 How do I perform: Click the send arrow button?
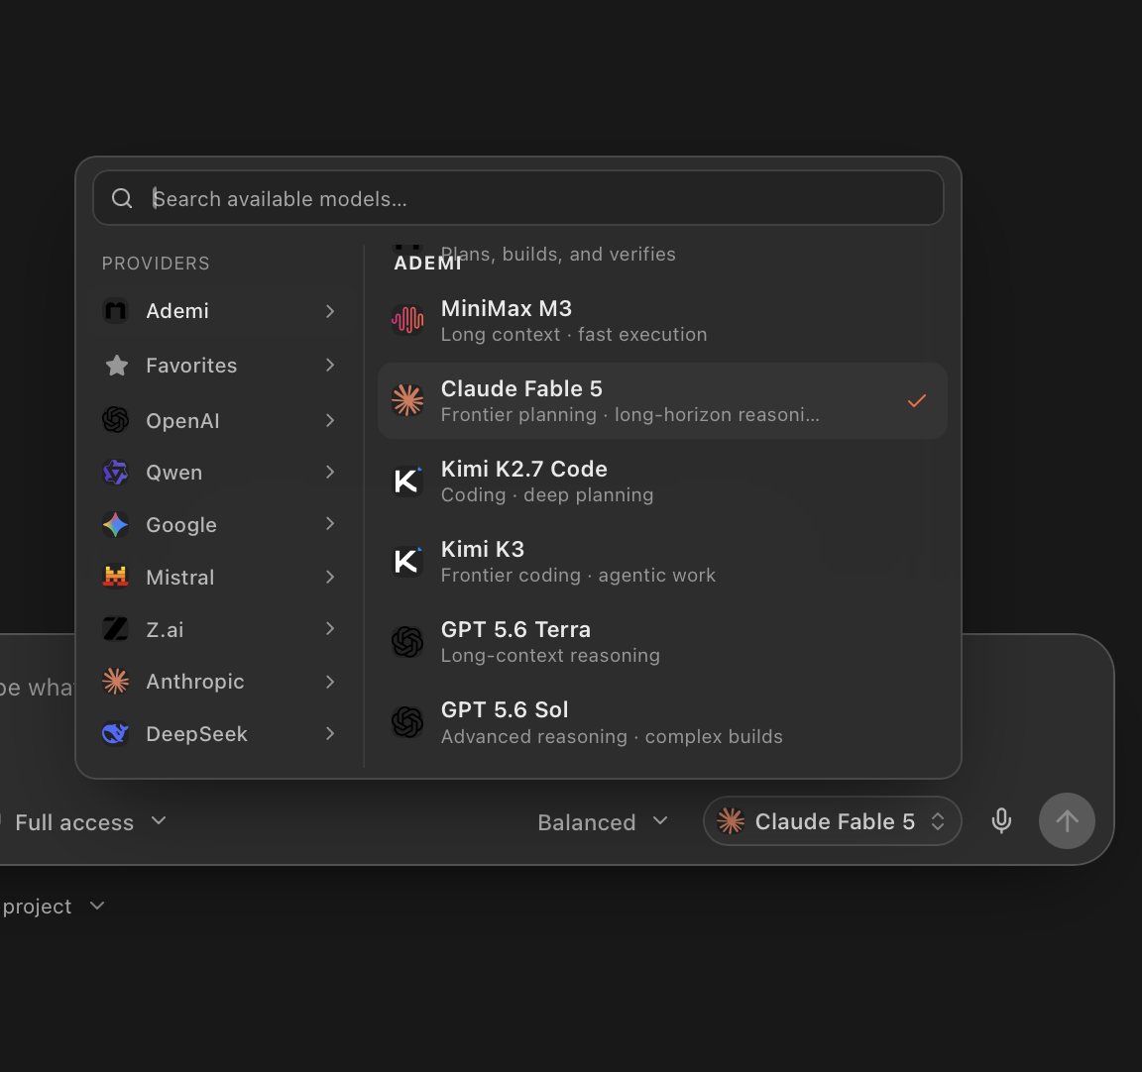click(x=1067, y=821)
